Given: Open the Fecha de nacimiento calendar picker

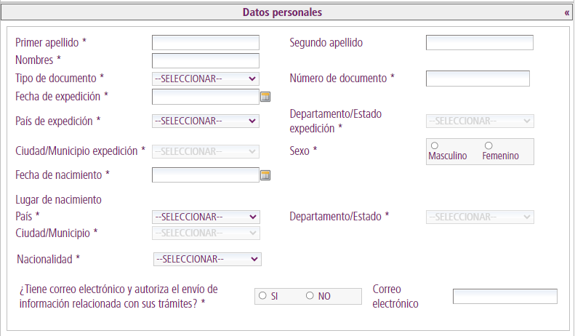Looking at the screenshot, I should (265, 175).
